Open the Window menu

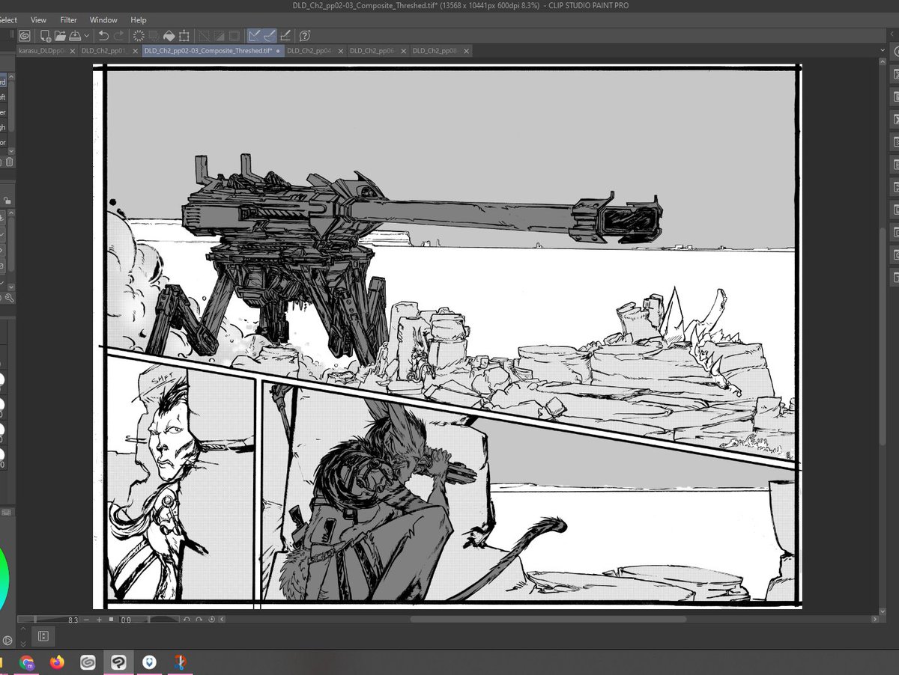tap(103, 19)
